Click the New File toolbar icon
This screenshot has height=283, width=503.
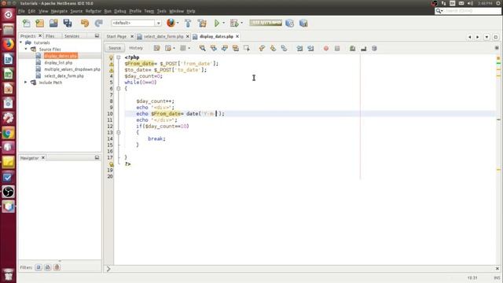click(x=26, y=23)
